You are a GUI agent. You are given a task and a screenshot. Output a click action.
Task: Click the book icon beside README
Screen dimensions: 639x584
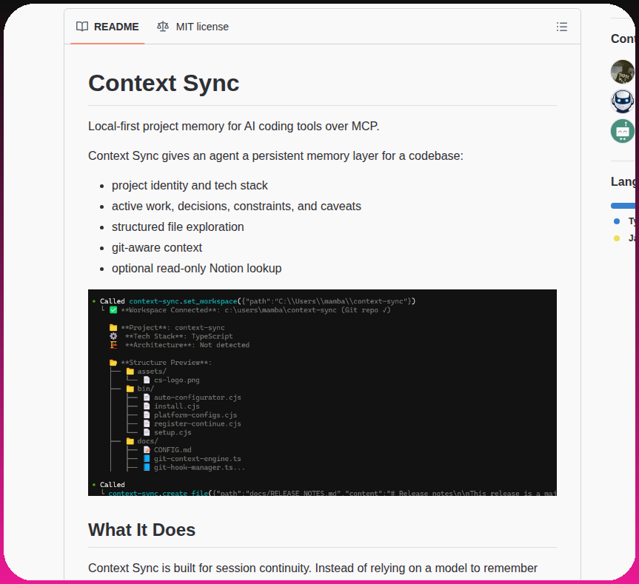point(82,27)
